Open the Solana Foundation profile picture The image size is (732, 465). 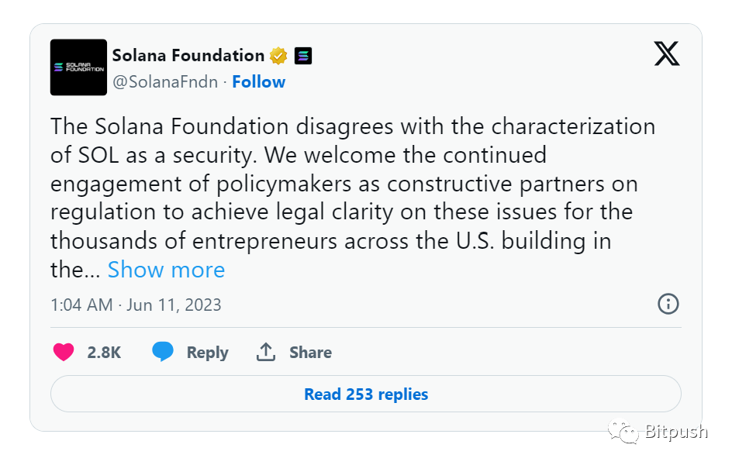[78, 67]
